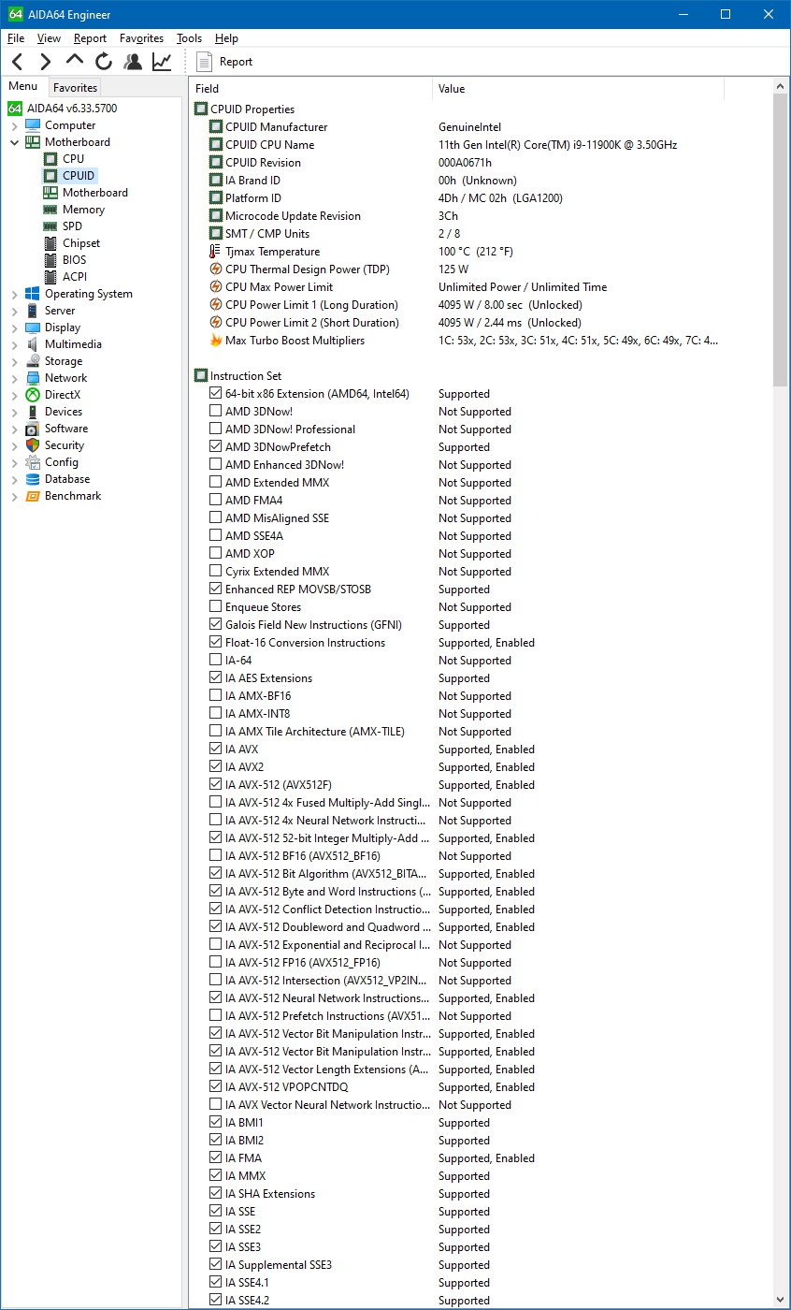Open the Help menu
The image size is (791, 1310).
[x=226, y=38]
